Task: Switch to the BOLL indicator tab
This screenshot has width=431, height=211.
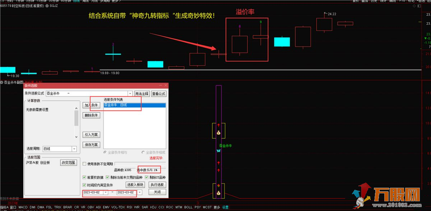Action: pyautogui.click(x=188, y=207)
